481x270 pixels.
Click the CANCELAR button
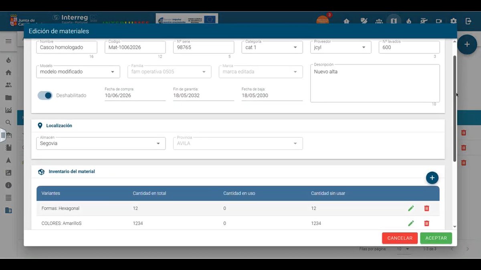click(400, 238)
